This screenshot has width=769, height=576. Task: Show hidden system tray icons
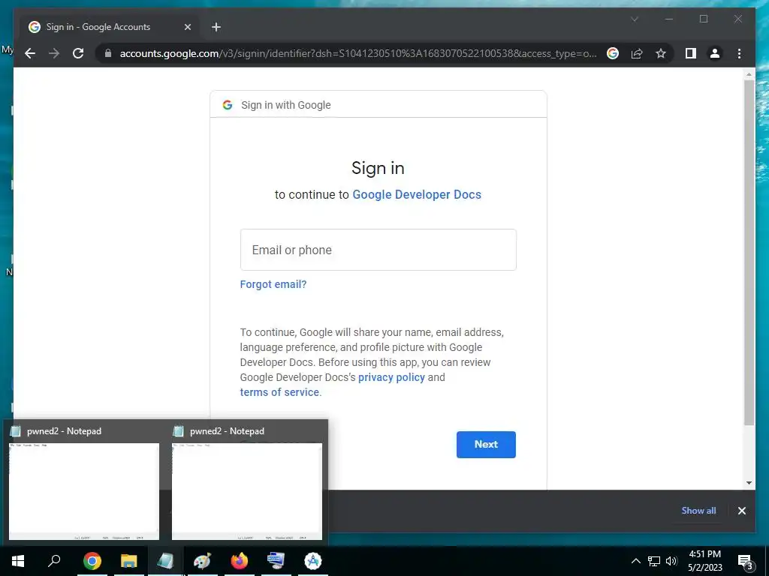tap(635, 561)
